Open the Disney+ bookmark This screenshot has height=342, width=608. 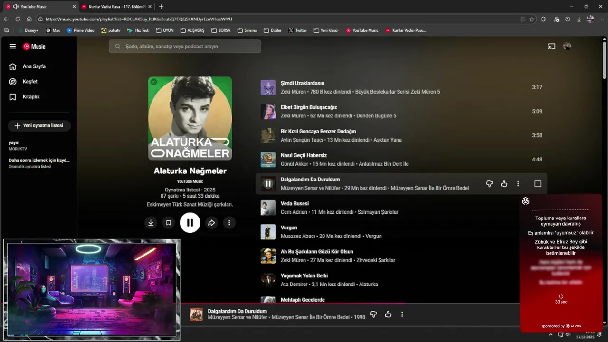(x=28, y=30)
